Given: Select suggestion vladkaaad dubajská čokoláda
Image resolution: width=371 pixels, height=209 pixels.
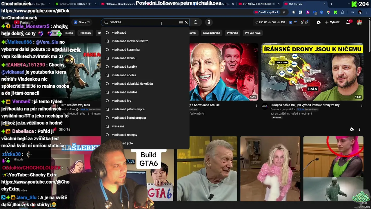Looking at the screenshot, I should tap(145, 84).
